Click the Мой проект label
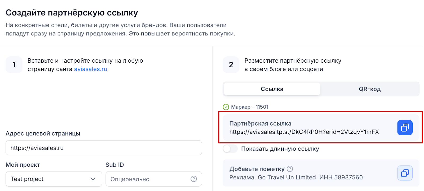 point(23,165)
